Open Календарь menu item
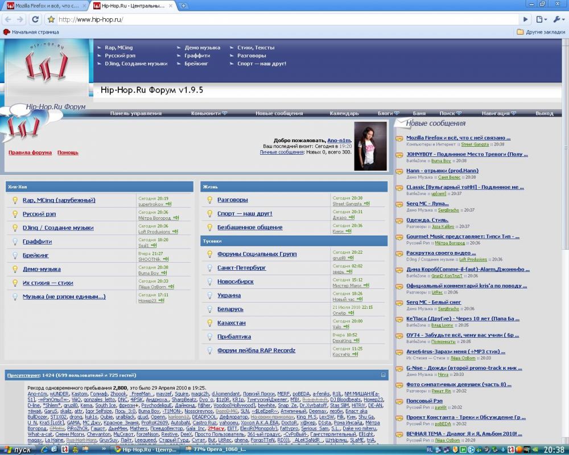 (344, 113)
